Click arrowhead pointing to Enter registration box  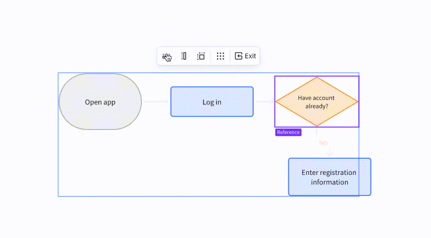[329, 153]
